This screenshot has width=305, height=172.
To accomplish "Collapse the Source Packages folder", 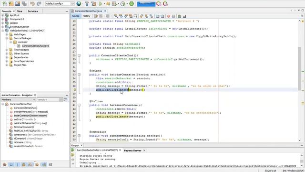I will pos(7,38).
